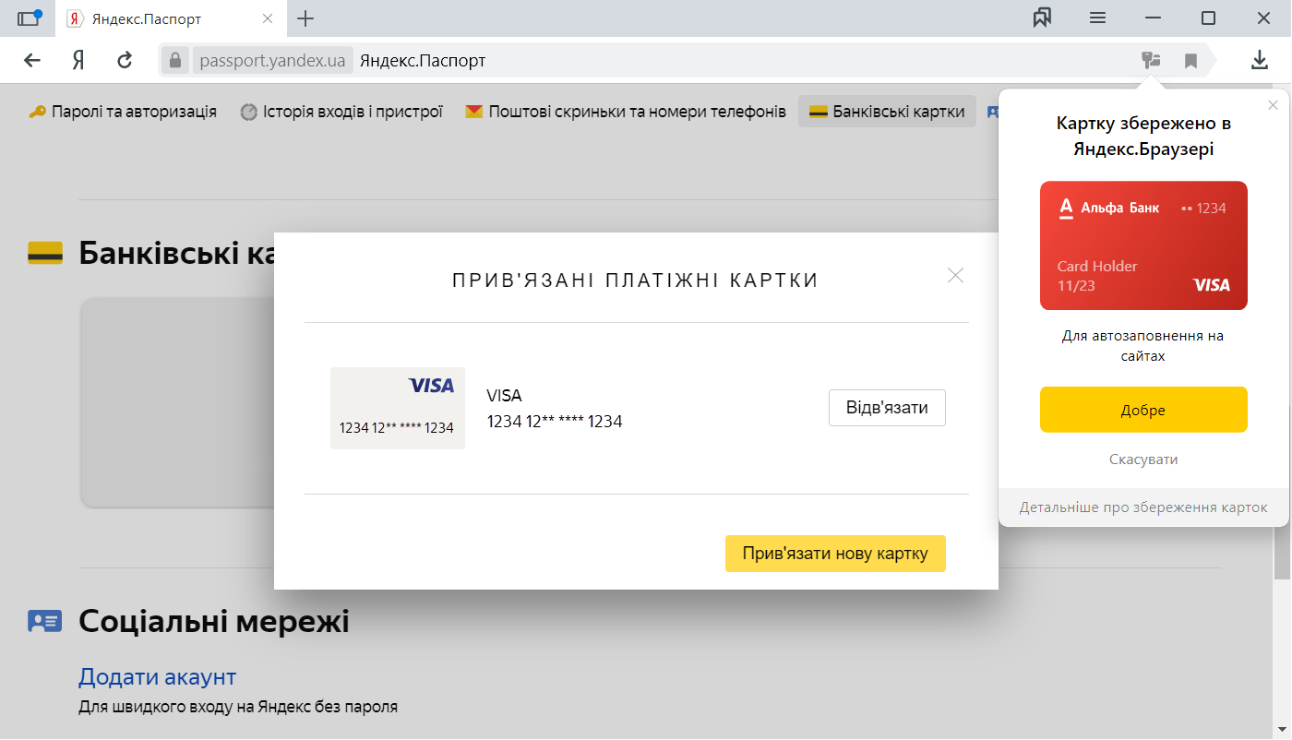The height and width of the screenshot is (740, 1292).
Task: Open Детальніше про збереження карток link
Action: pyautogui.click(x=1143, y=507)
